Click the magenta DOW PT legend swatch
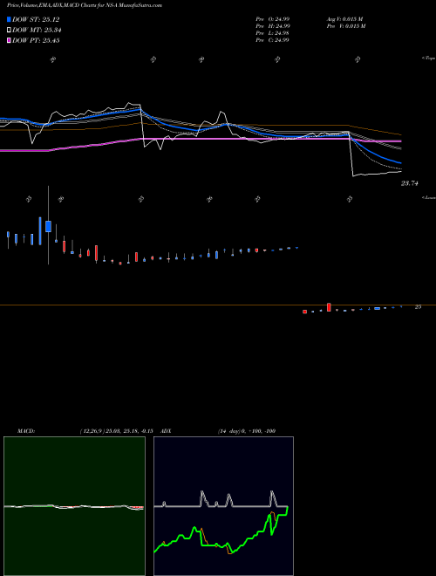436x576 pixels. (9, 40)
